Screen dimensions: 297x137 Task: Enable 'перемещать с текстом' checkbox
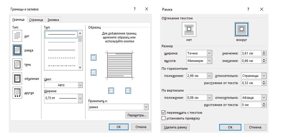coord(163,112)
